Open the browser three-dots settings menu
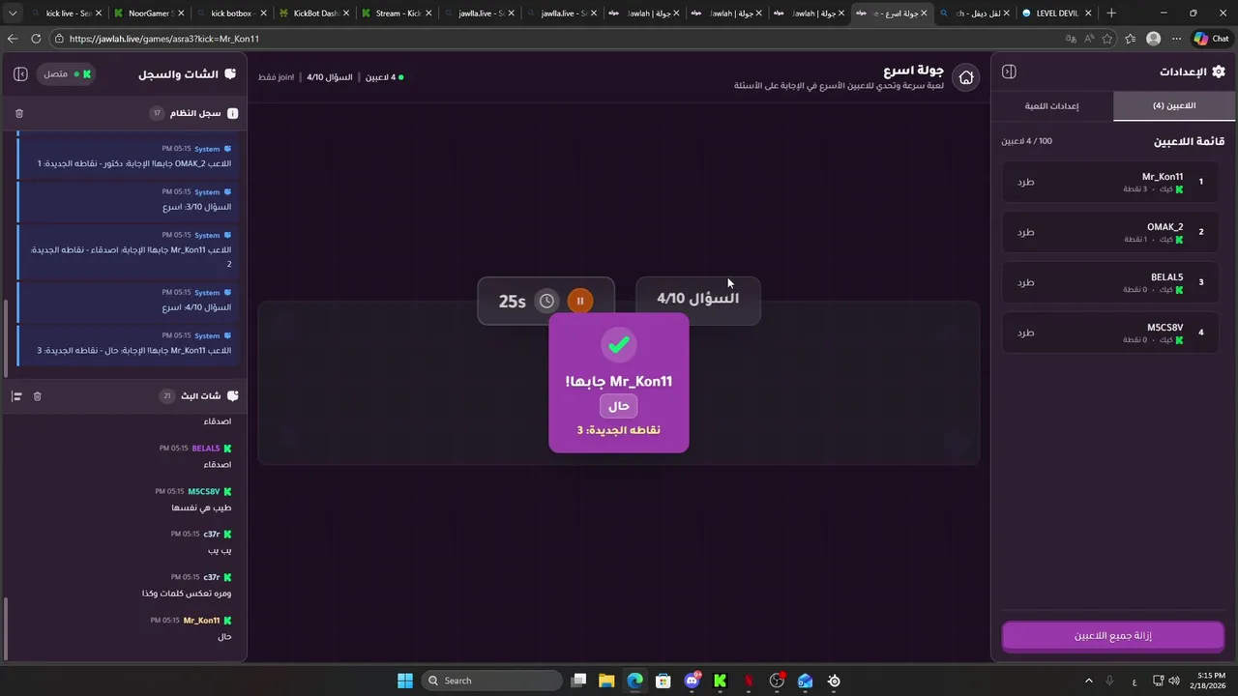1238x696 pixels. point(1176,39)
